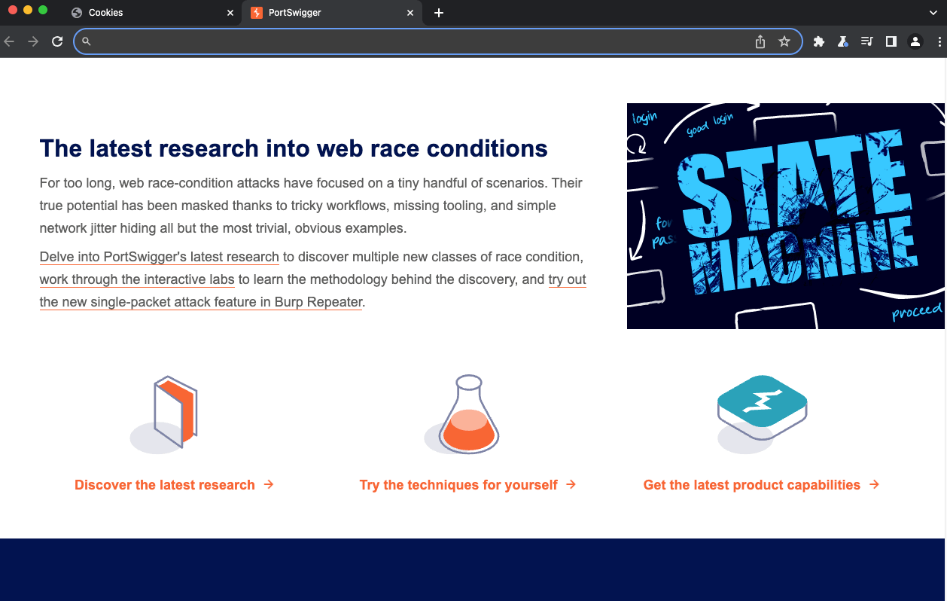Follow the Delve into PortSwigger's latest research link

click(160, 257)
